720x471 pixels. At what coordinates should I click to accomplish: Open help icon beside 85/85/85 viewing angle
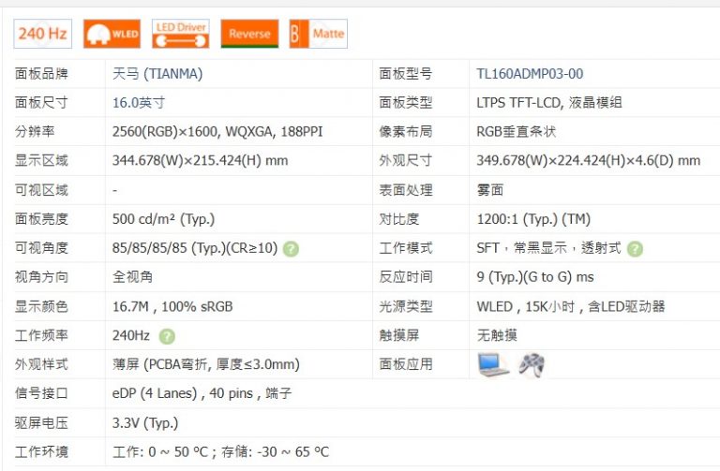(292, 249)
